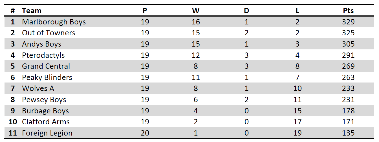Click the P column header
Viewport: 379px width, 142px height.
point(145,11)
